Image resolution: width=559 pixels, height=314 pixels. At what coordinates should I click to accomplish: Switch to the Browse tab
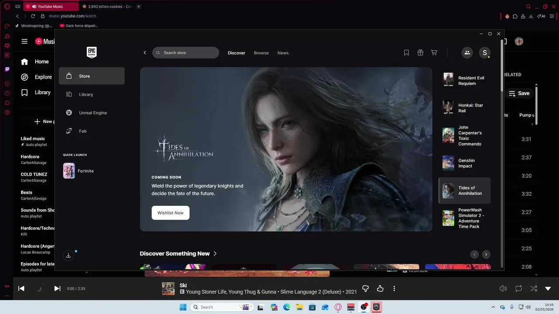click(x=261, y=53)
